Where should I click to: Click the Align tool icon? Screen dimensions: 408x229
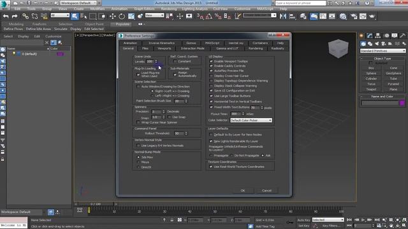pos(292,16)
